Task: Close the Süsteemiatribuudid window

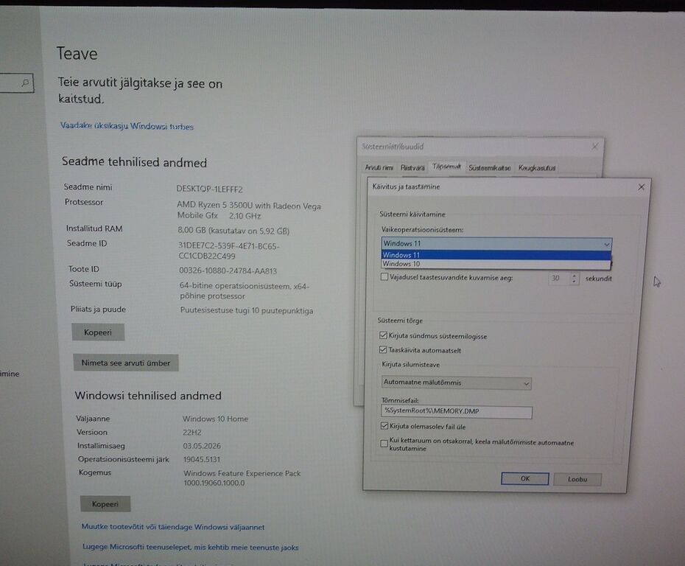Action: 594,147
